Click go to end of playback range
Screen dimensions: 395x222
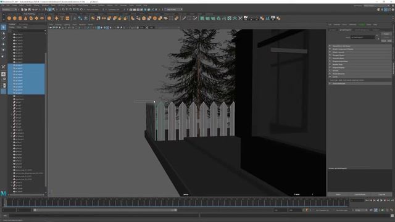(392, 200)
